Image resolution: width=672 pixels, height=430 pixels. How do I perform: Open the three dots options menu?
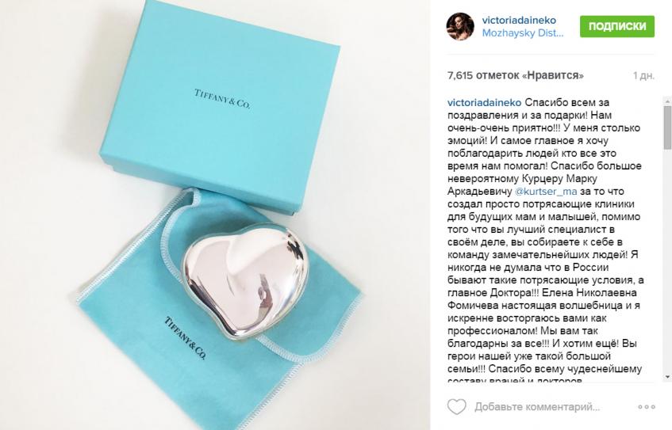point(647,406)
